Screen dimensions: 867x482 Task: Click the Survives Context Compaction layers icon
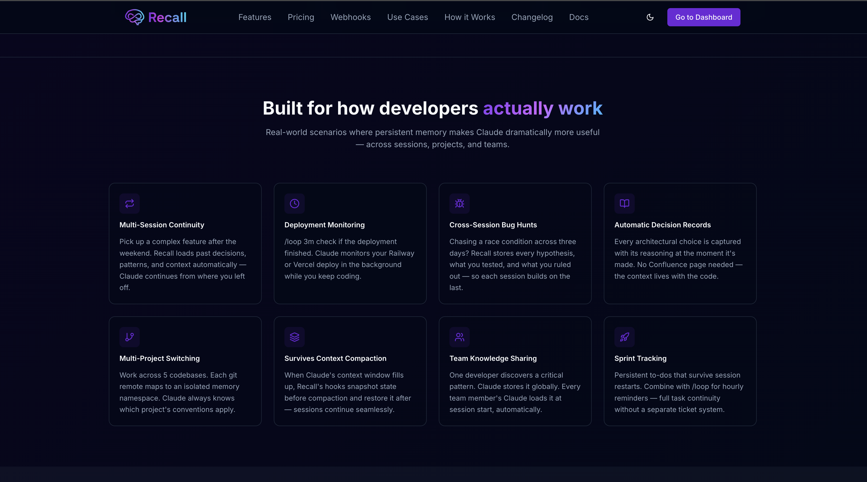coord(294,337)
